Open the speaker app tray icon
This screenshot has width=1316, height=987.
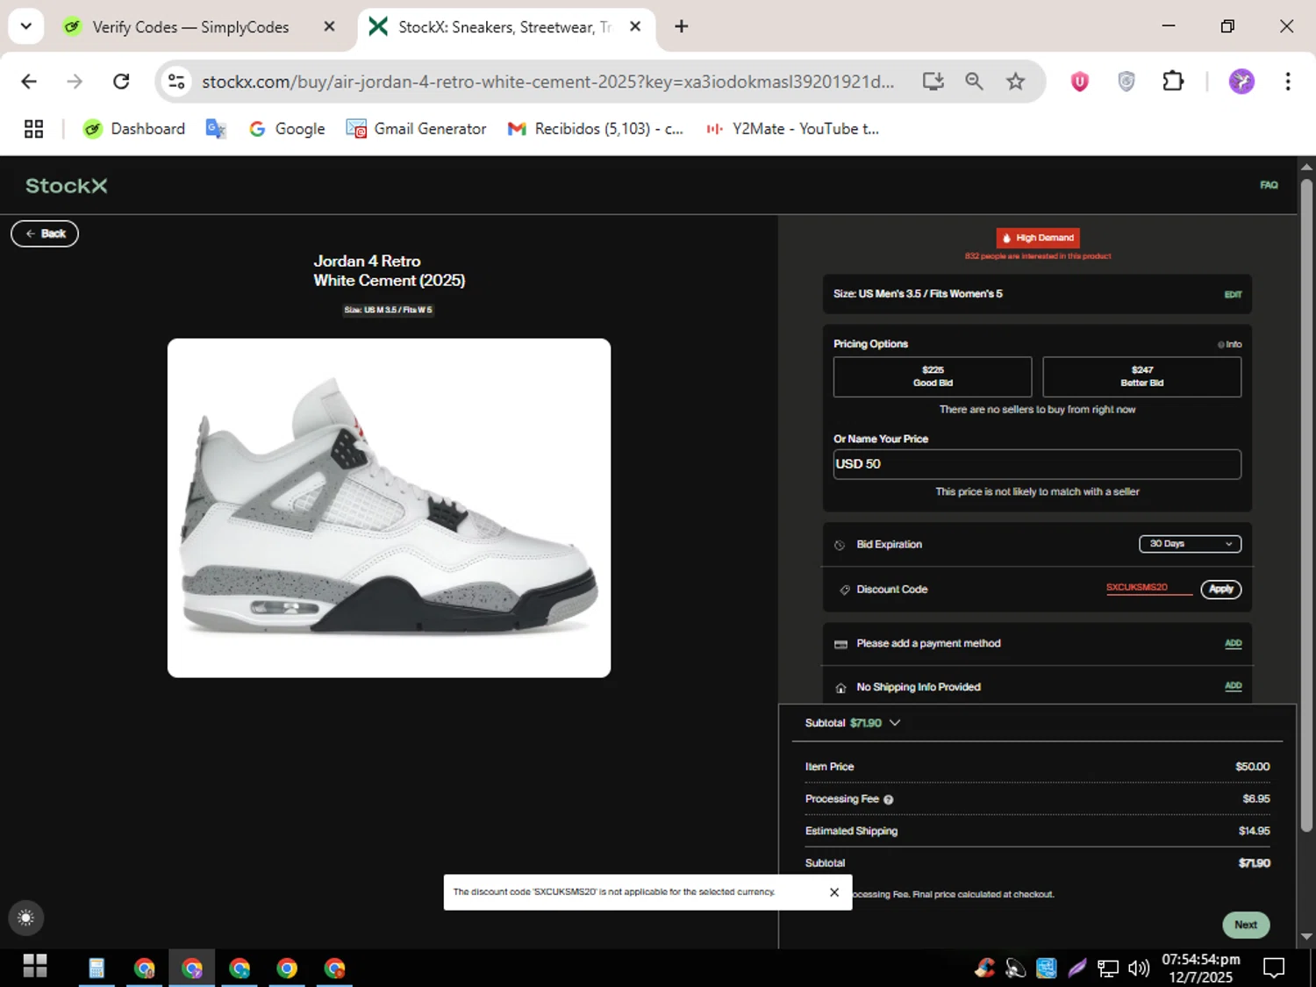point(1015,968)
